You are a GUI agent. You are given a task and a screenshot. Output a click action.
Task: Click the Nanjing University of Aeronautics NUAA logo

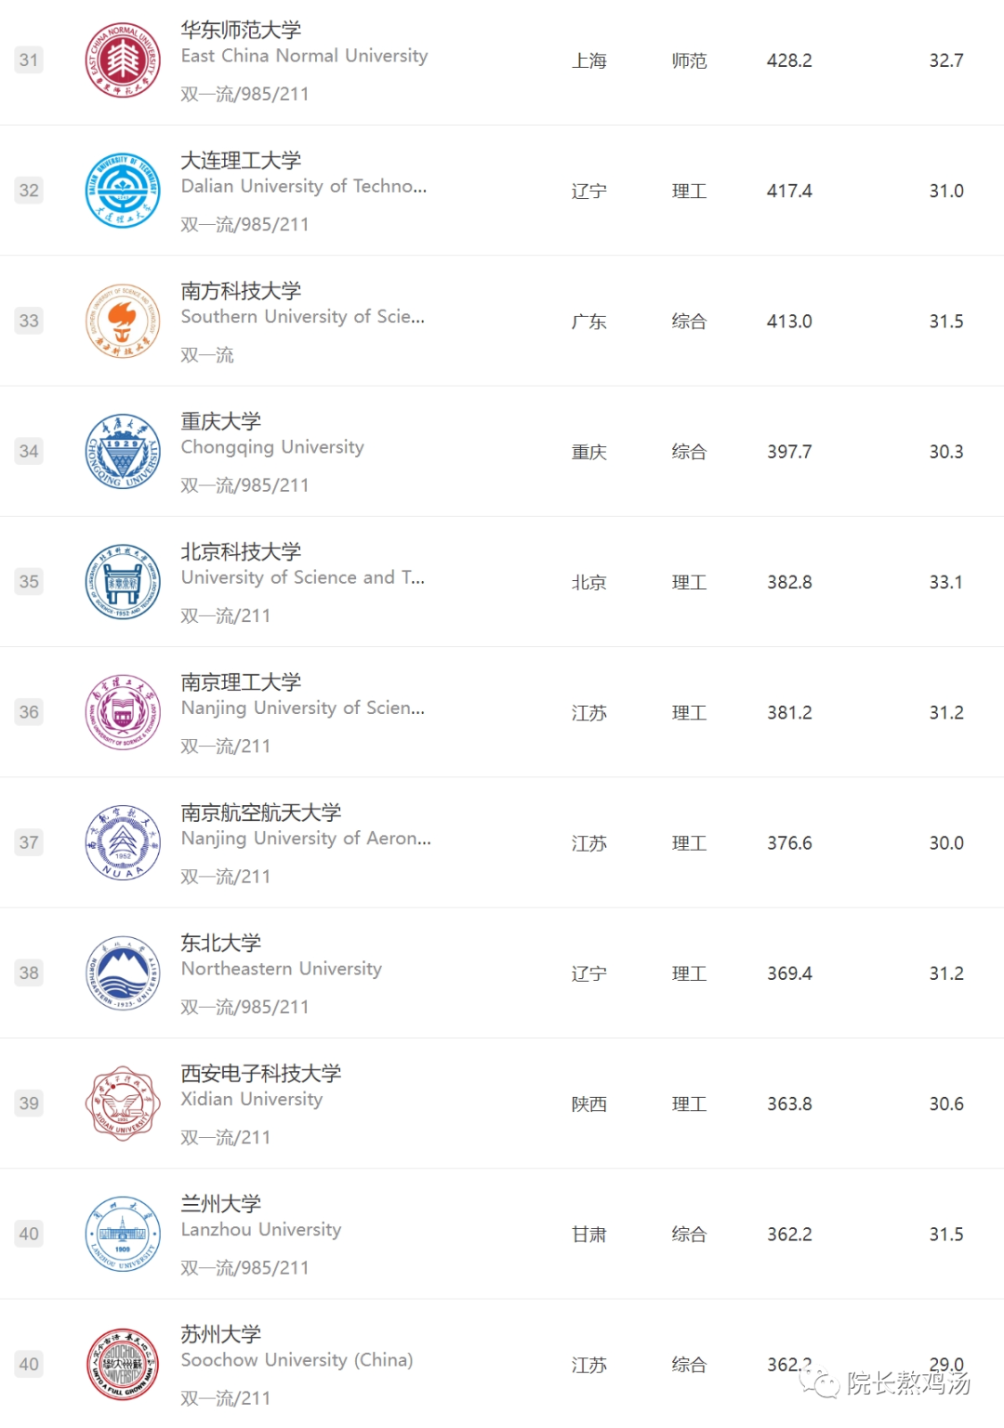(123, 843)
